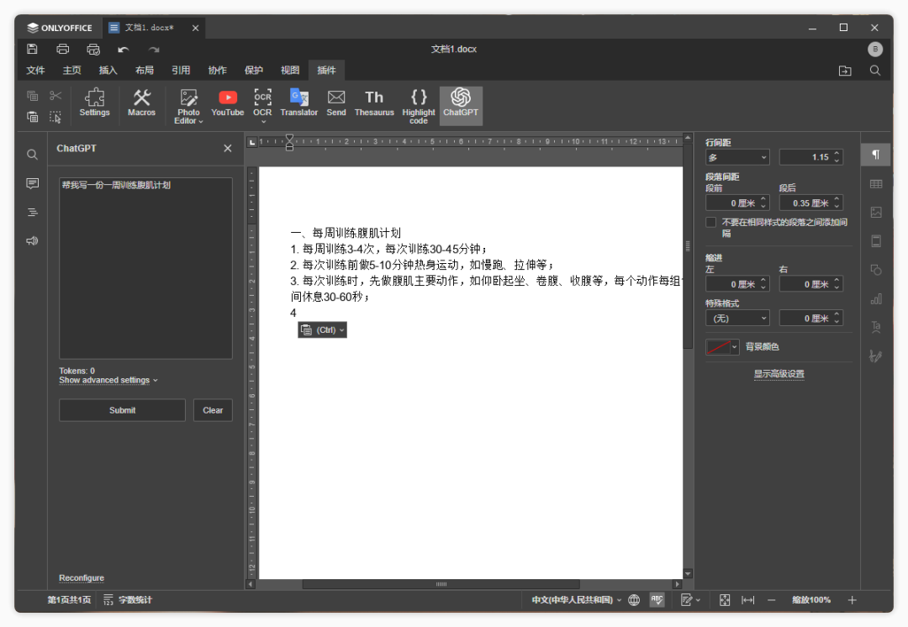Click the Reconfigure link

(x=82, y=578)
